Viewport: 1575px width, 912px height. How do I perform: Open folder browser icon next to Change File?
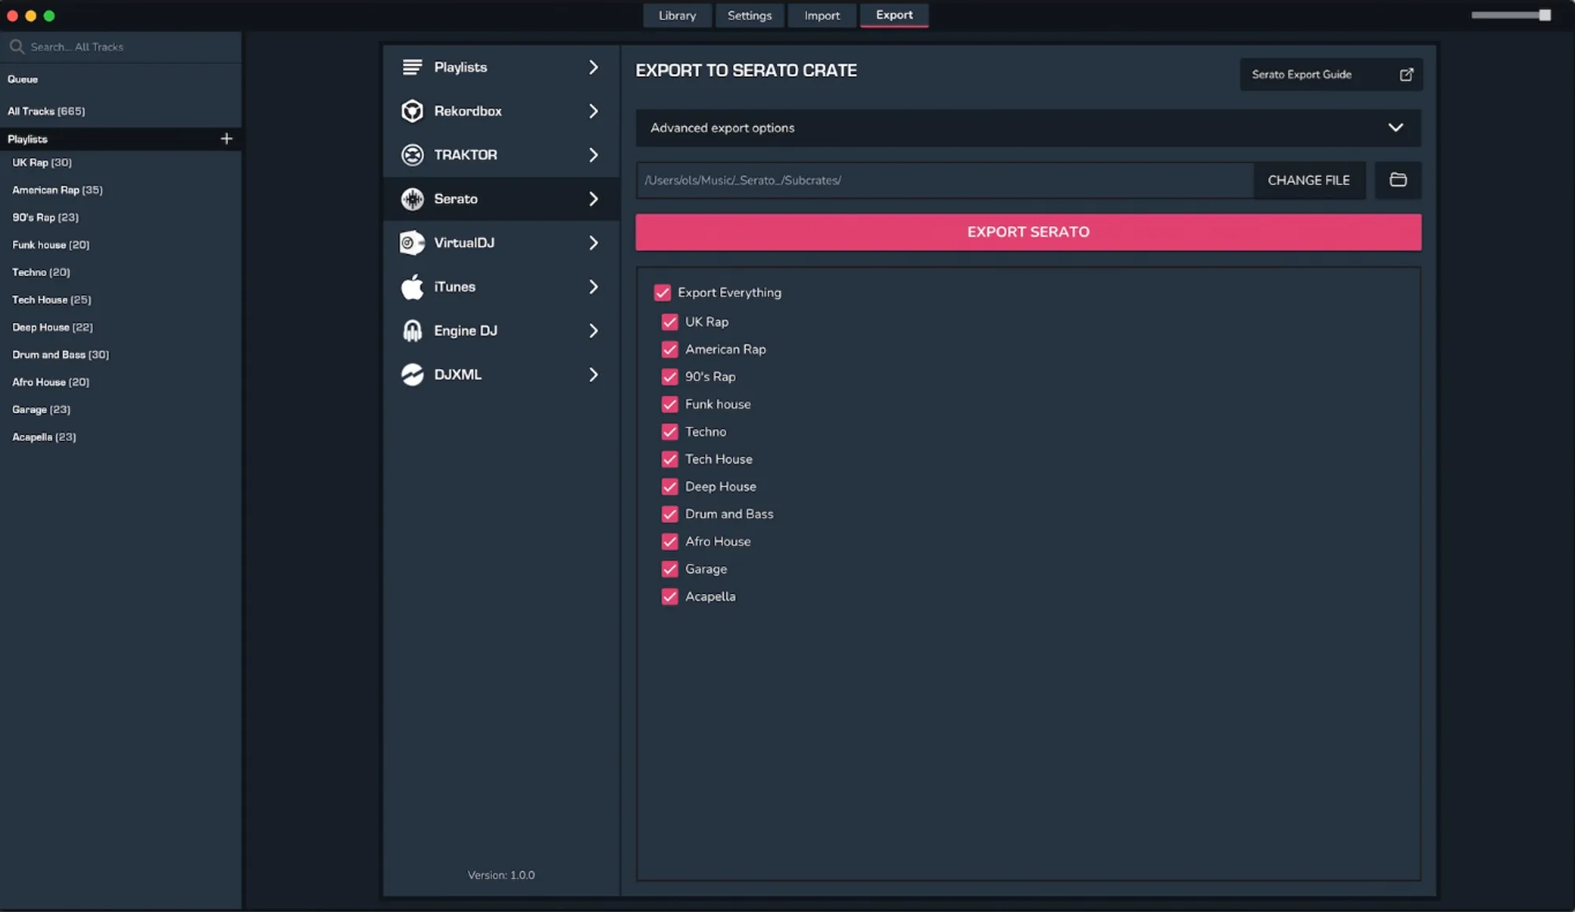point(1398,180)
